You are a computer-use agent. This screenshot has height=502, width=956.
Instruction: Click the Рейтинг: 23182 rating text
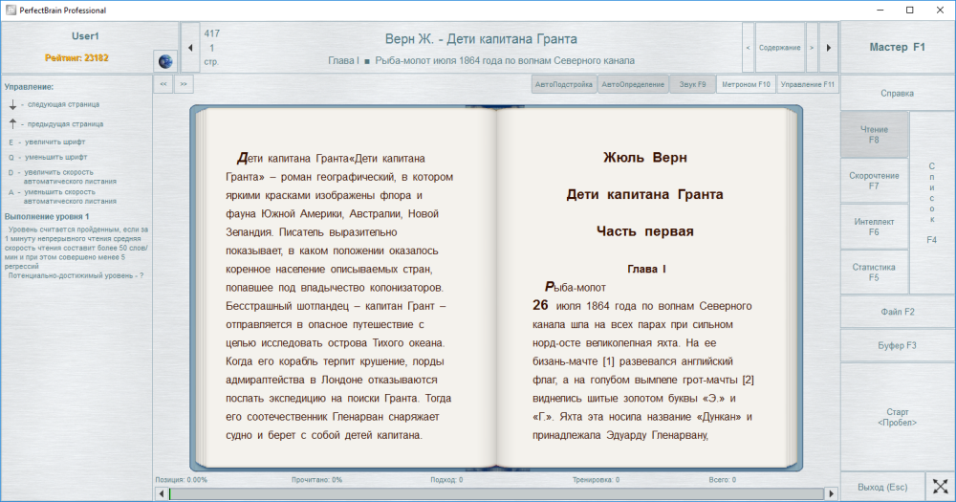click(76, 58)
